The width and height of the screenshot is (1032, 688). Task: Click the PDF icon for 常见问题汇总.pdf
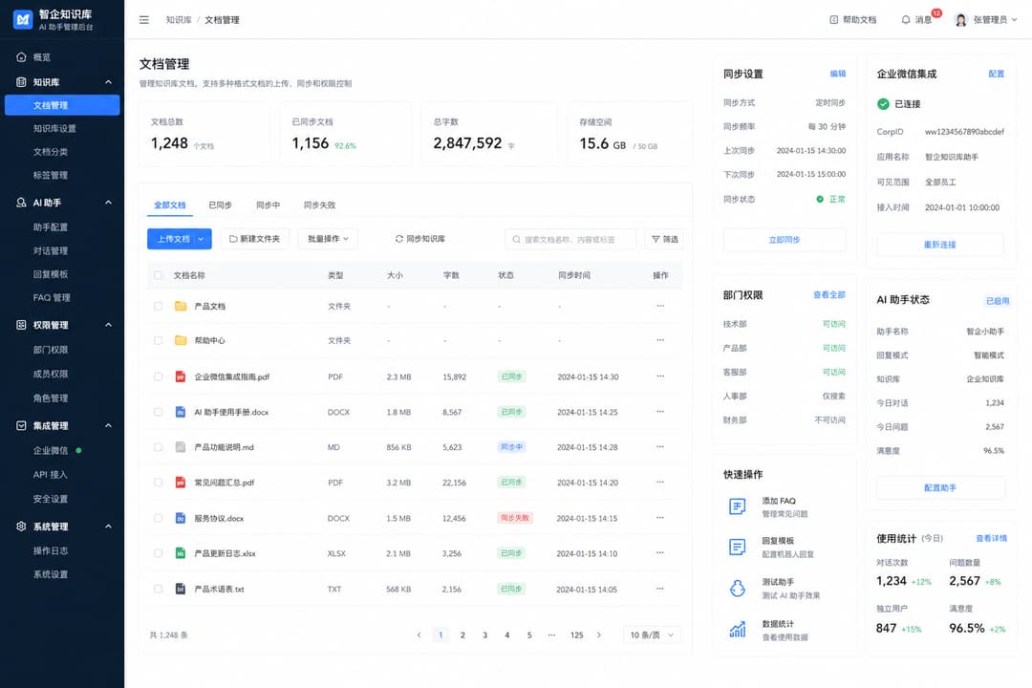pyautogui.click(x=181, y=483)
